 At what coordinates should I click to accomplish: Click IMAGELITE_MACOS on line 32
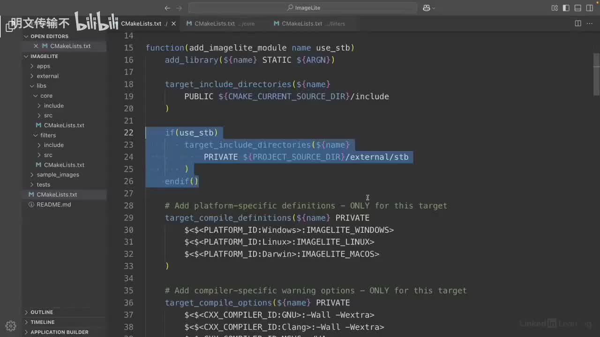pos(338,254)
